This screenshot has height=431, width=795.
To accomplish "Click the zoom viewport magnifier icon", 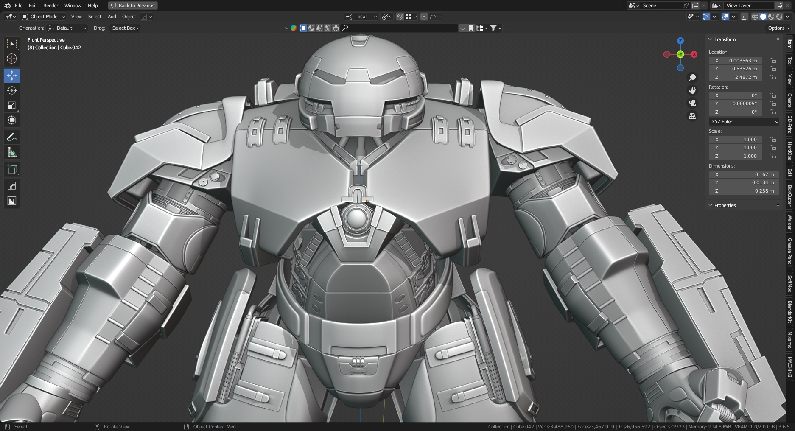I will (x=692, y=77).
